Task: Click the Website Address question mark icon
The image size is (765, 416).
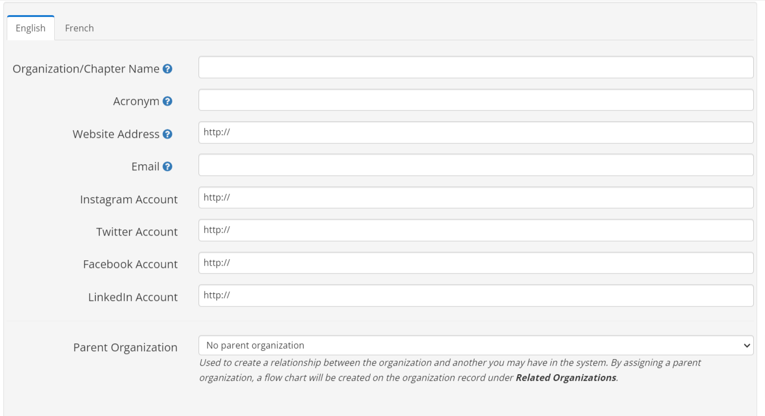Action: tap(169, 134)
